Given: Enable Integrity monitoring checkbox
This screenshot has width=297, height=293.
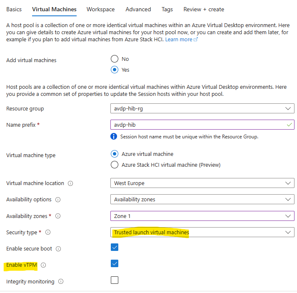Looking at the screenshot, I should [x=115, y=280].
